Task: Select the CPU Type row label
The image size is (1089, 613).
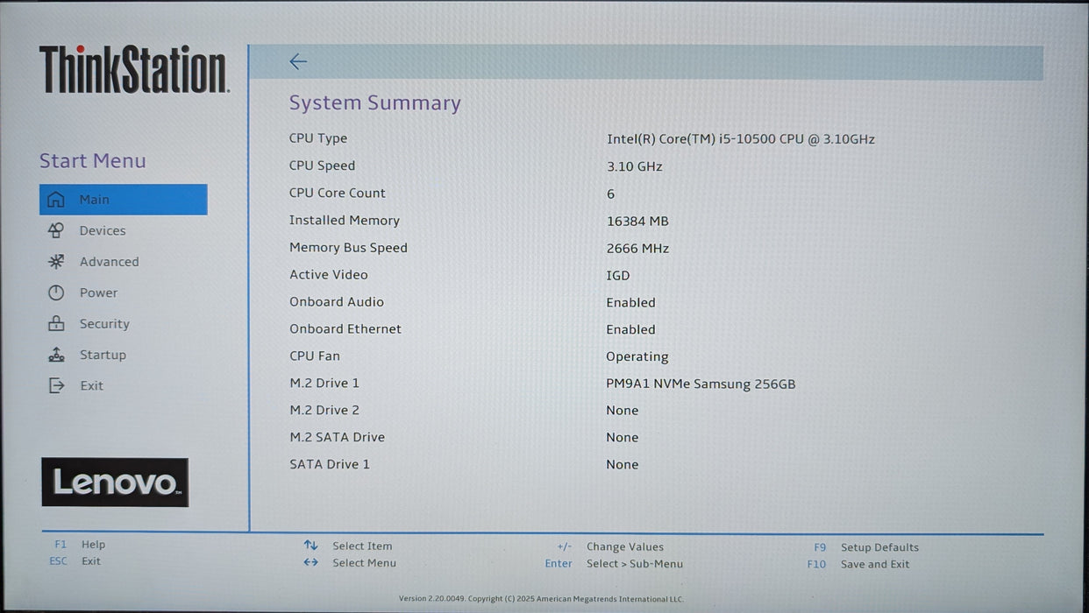Action: click(318, 138)
